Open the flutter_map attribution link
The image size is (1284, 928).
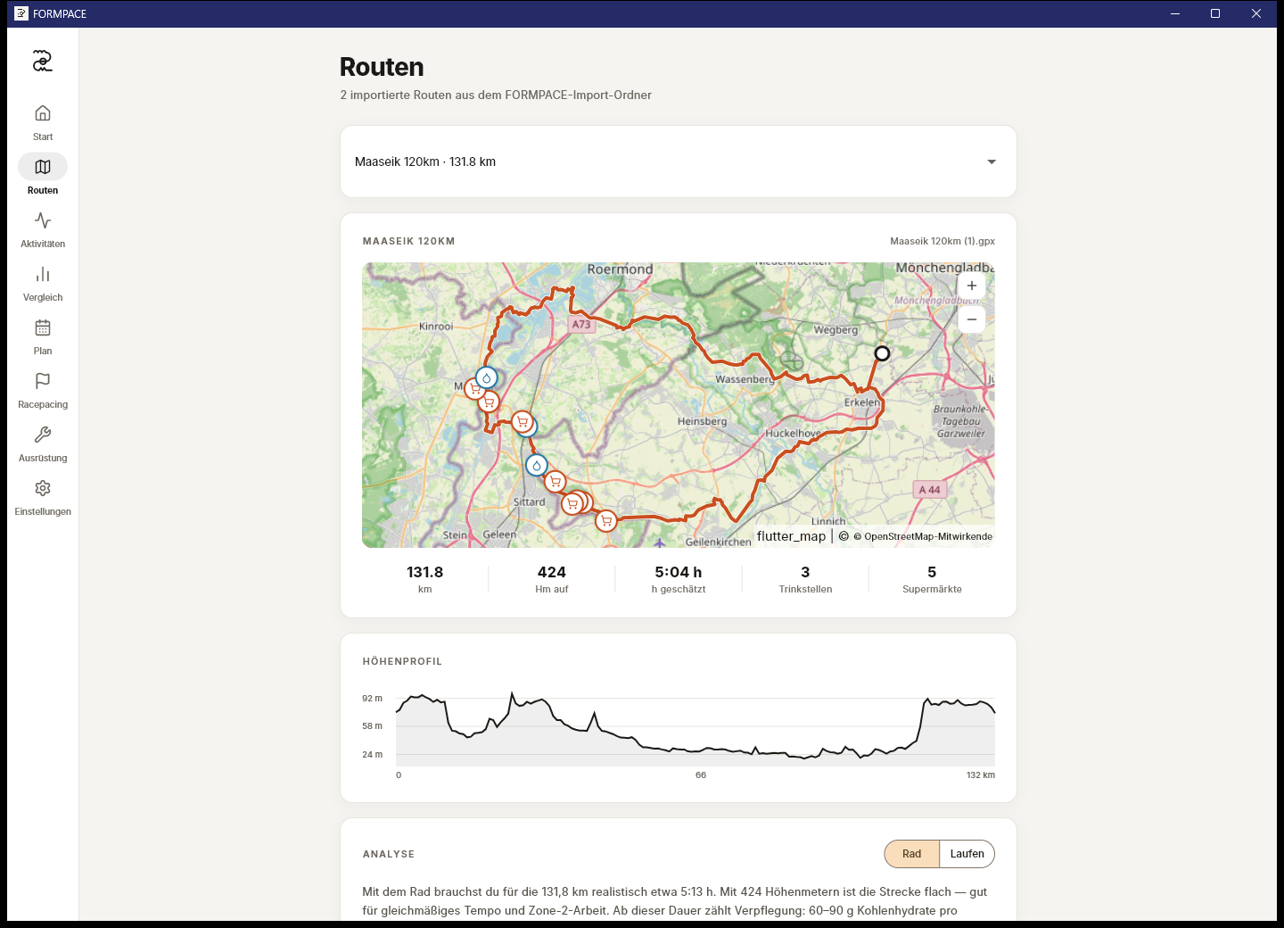point(791,536)
